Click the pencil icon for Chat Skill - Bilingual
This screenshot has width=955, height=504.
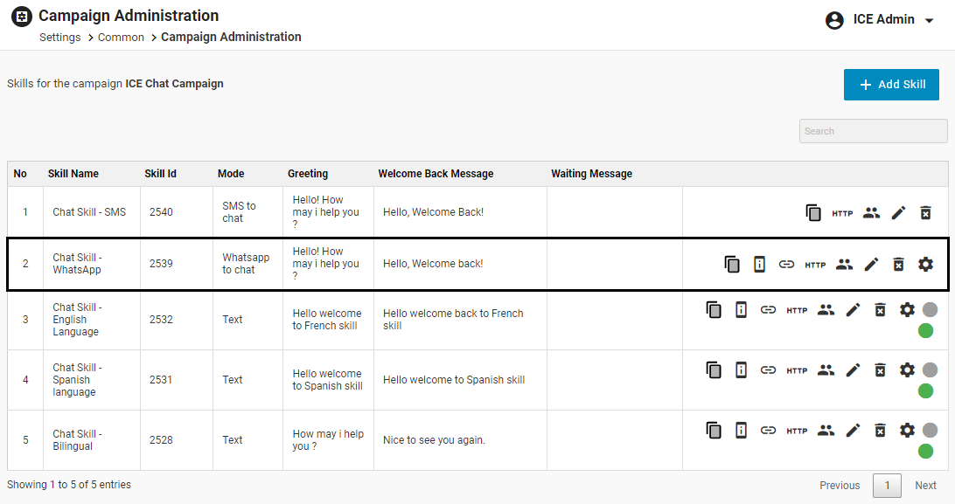click(x=853, y=430)
